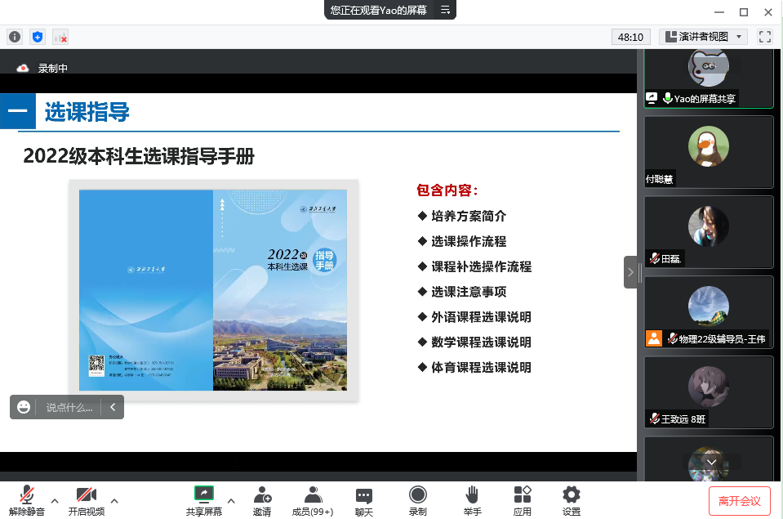783x519 pixels.
Task: Click the 离开会议 leave meeting button
Action: [739, 500]
